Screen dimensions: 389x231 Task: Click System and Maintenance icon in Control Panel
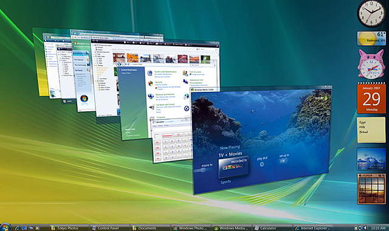[150, 73]
